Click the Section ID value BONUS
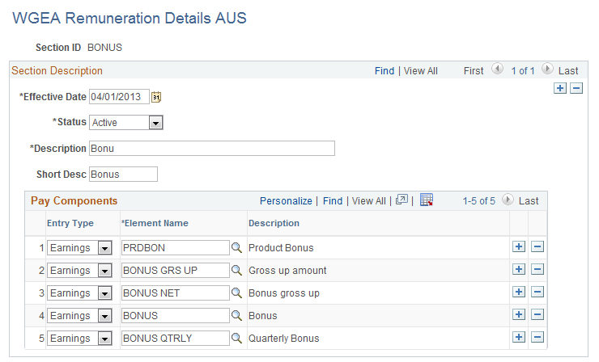 (x=104, y=48)
